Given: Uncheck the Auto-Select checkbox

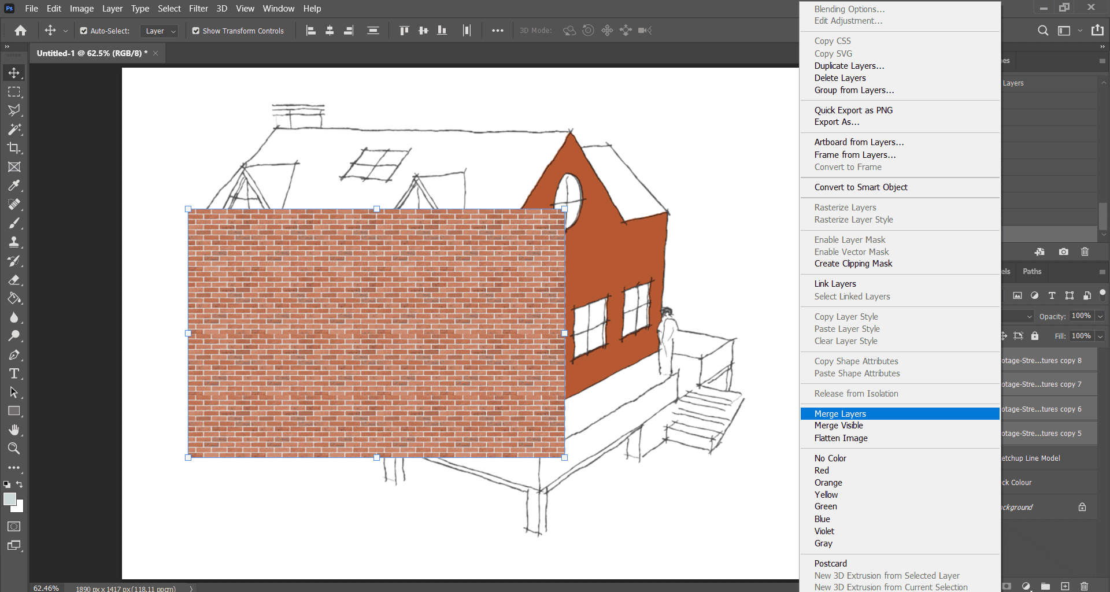Looking at the screenshot, I should (x=84, y=31).
